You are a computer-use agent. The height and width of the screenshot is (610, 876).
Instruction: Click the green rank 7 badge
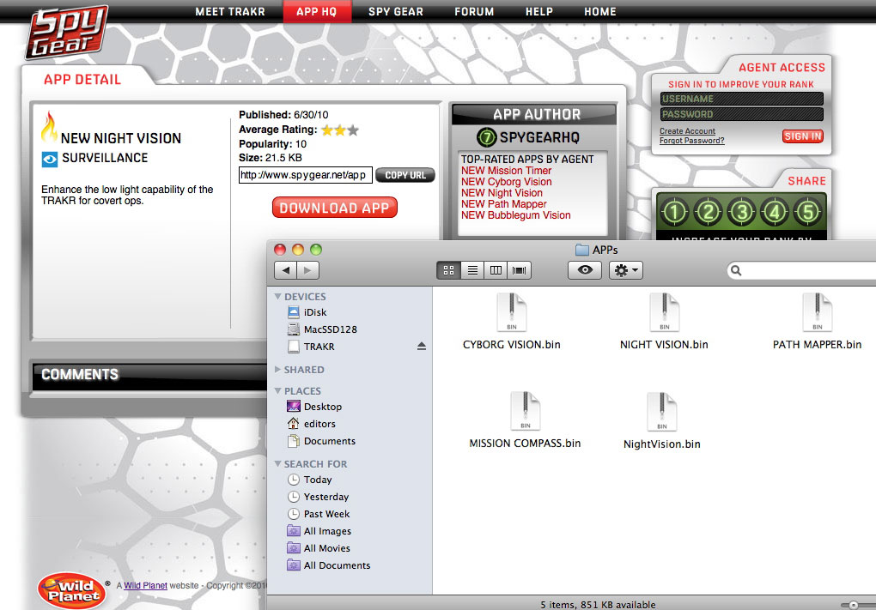click(487, 136)
